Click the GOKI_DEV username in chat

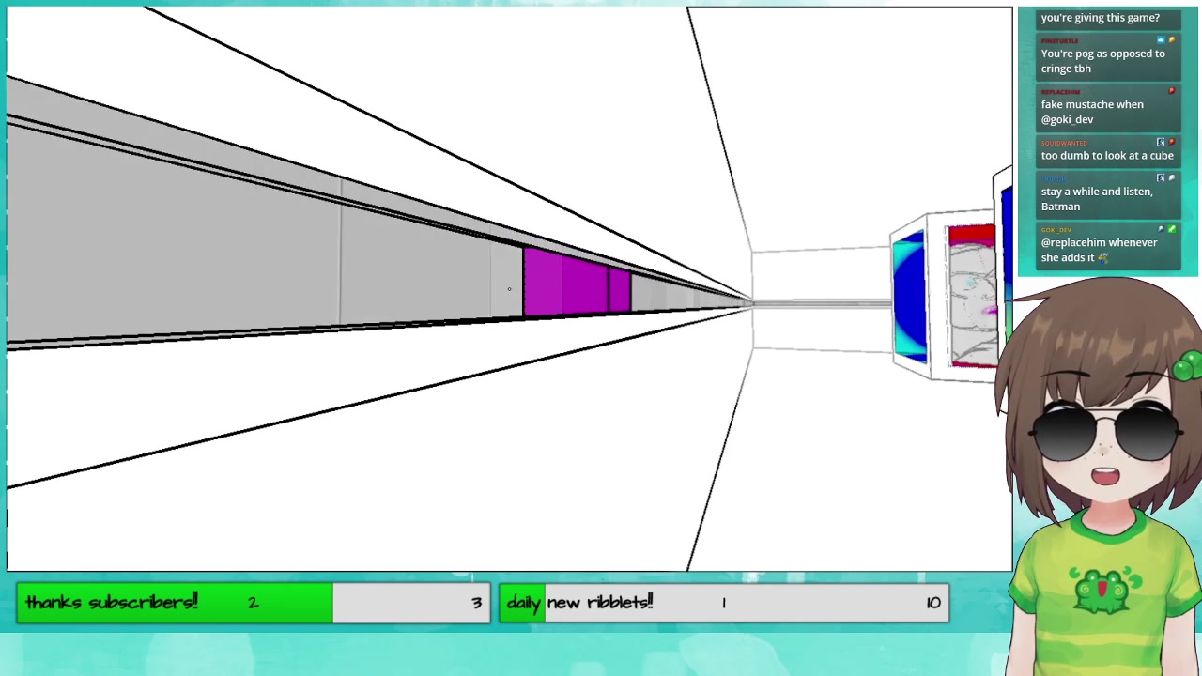click(1056, 230)
